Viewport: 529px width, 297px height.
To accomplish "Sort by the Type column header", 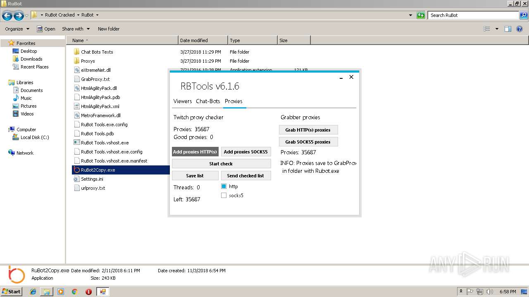I will [x=253, y=40].
